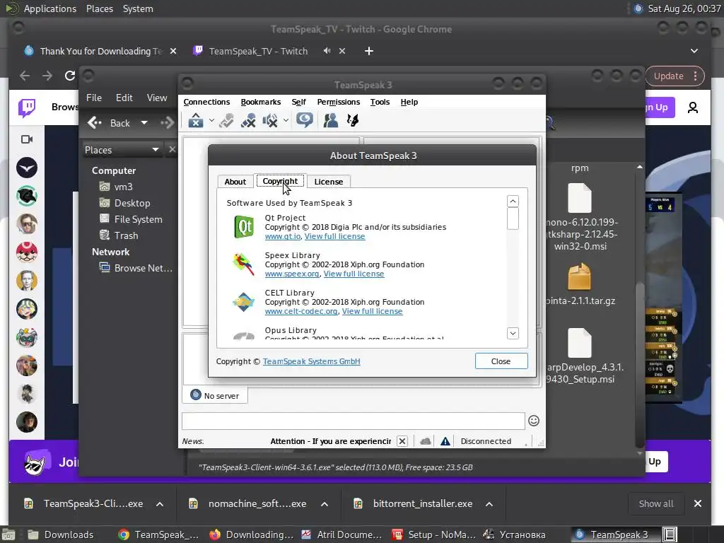Click the CELT Library fish icon
Image resolution: width=724 pixels, height=543 pixels.
click(243, 302)
